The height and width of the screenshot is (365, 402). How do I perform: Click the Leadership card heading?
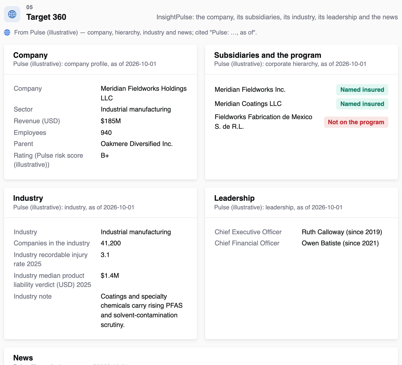pos(234,198)
